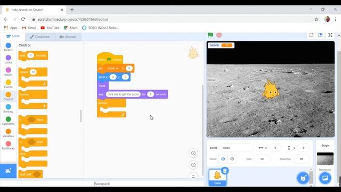
Task: Switch to the Sounds tab
Action: point(68,37)
